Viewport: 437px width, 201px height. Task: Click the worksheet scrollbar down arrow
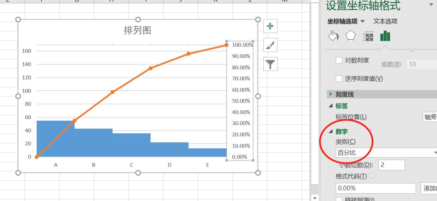tap(315, 198)
